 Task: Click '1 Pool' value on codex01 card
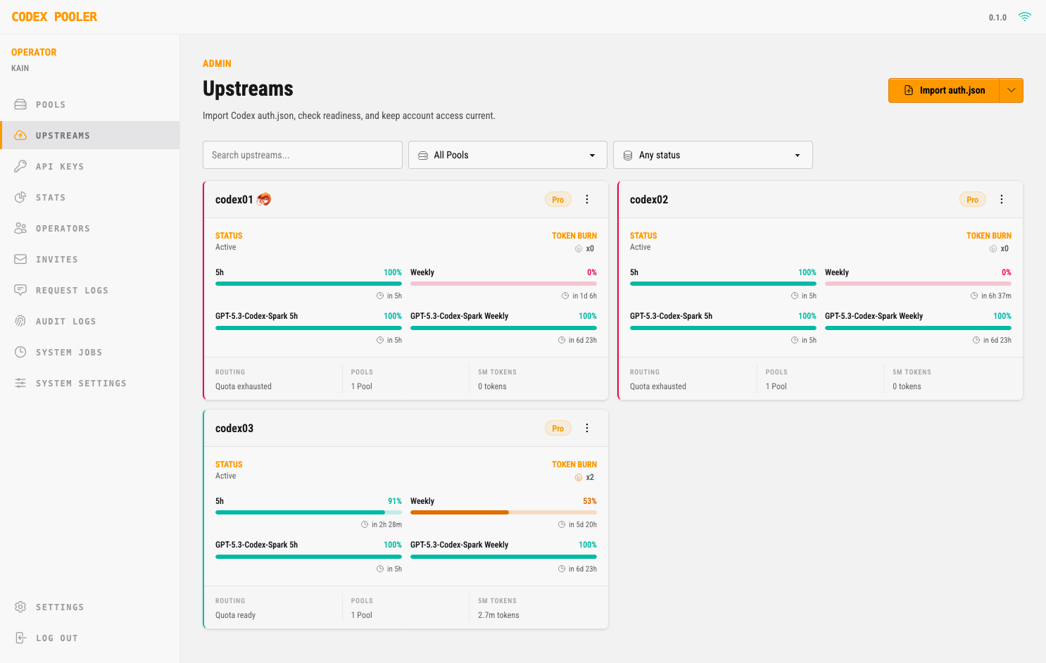click(x=362, y=386)
